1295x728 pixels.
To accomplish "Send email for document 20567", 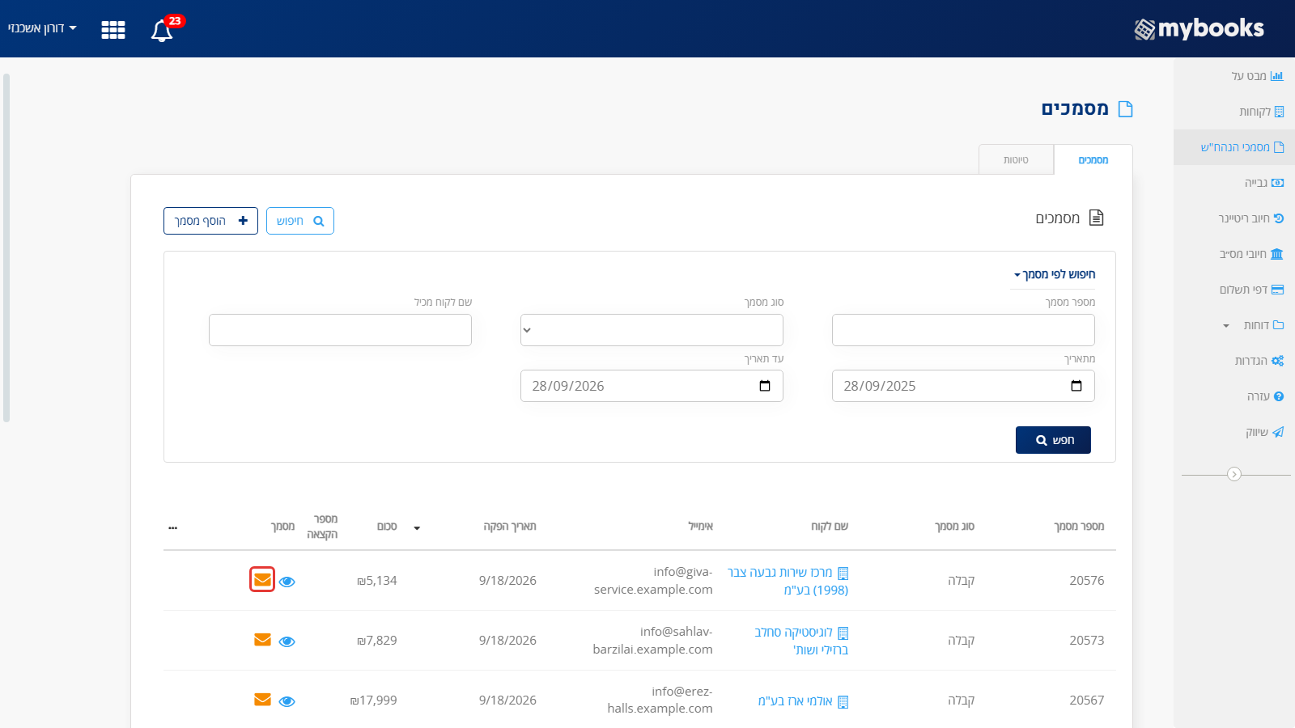I will (262, 700).
